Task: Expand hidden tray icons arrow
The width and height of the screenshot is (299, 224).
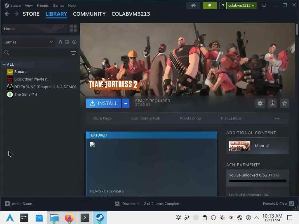Action: [257, 218]
